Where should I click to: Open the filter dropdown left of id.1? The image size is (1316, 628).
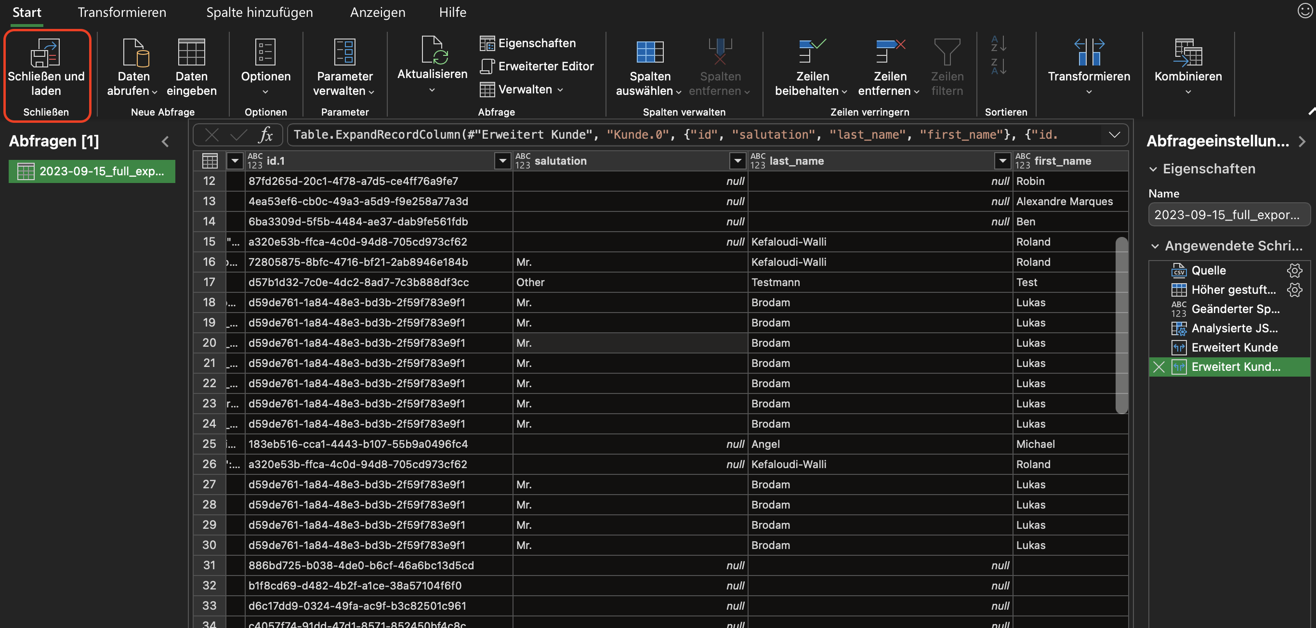[235, 161]
